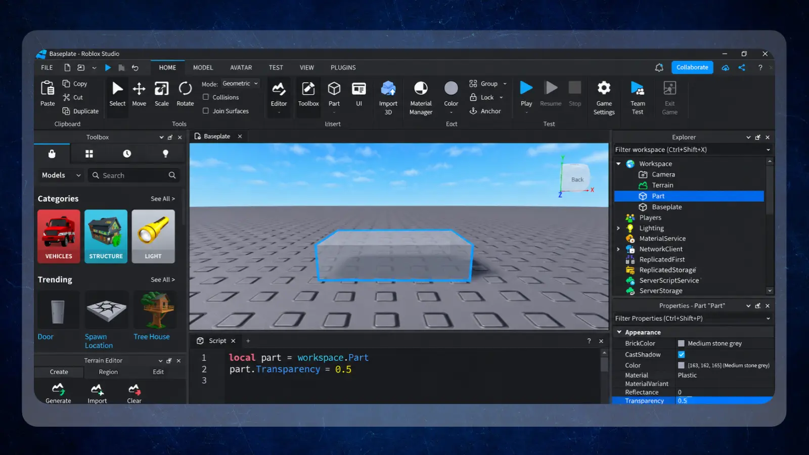Click the Collaborate button

coord(692,67)
